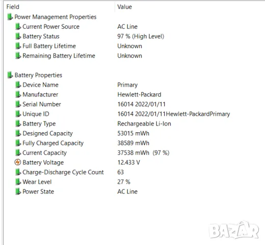Select the Battery Status field label
265x245 pixels.
41,36
